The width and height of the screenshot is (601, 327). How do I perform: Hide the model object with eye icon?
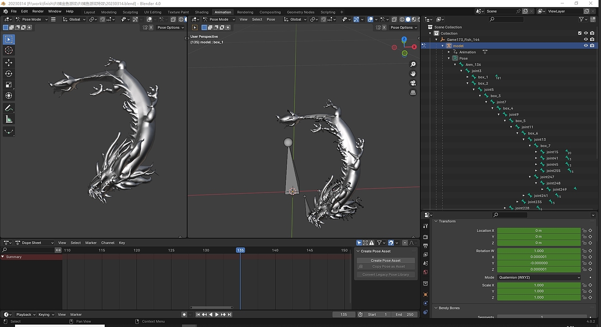(x=586, y=46)
